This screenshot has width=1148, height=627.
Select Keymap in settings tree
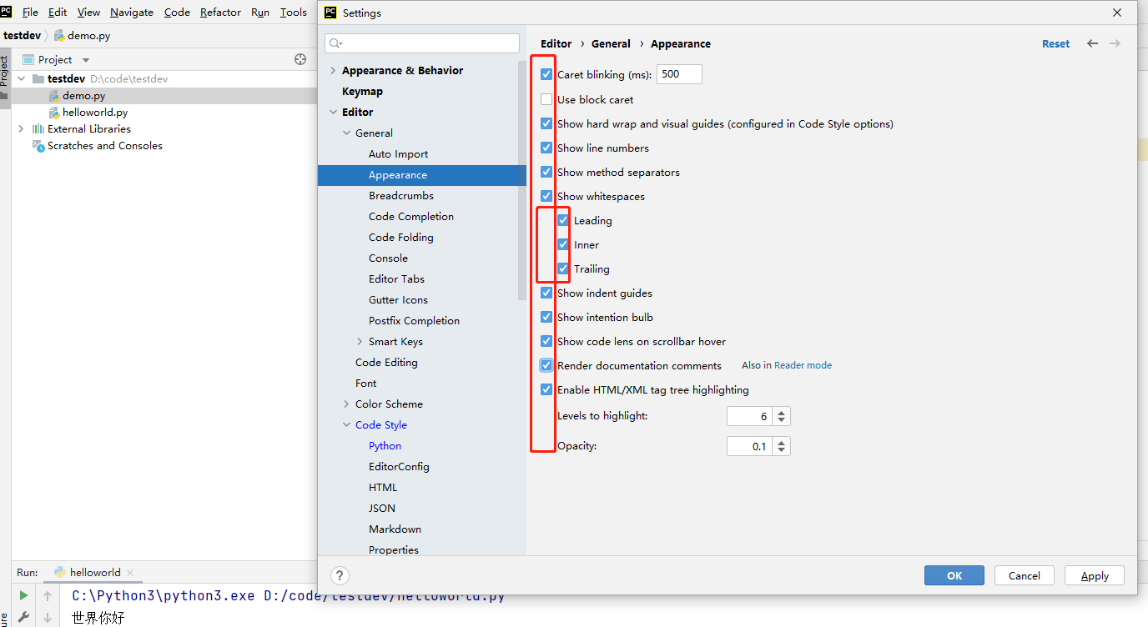[x=362, y=92]
